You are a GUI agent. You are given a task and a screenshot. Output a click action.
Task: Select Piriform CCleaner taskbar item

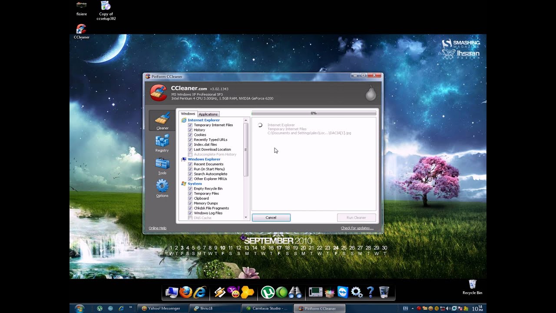320,308
